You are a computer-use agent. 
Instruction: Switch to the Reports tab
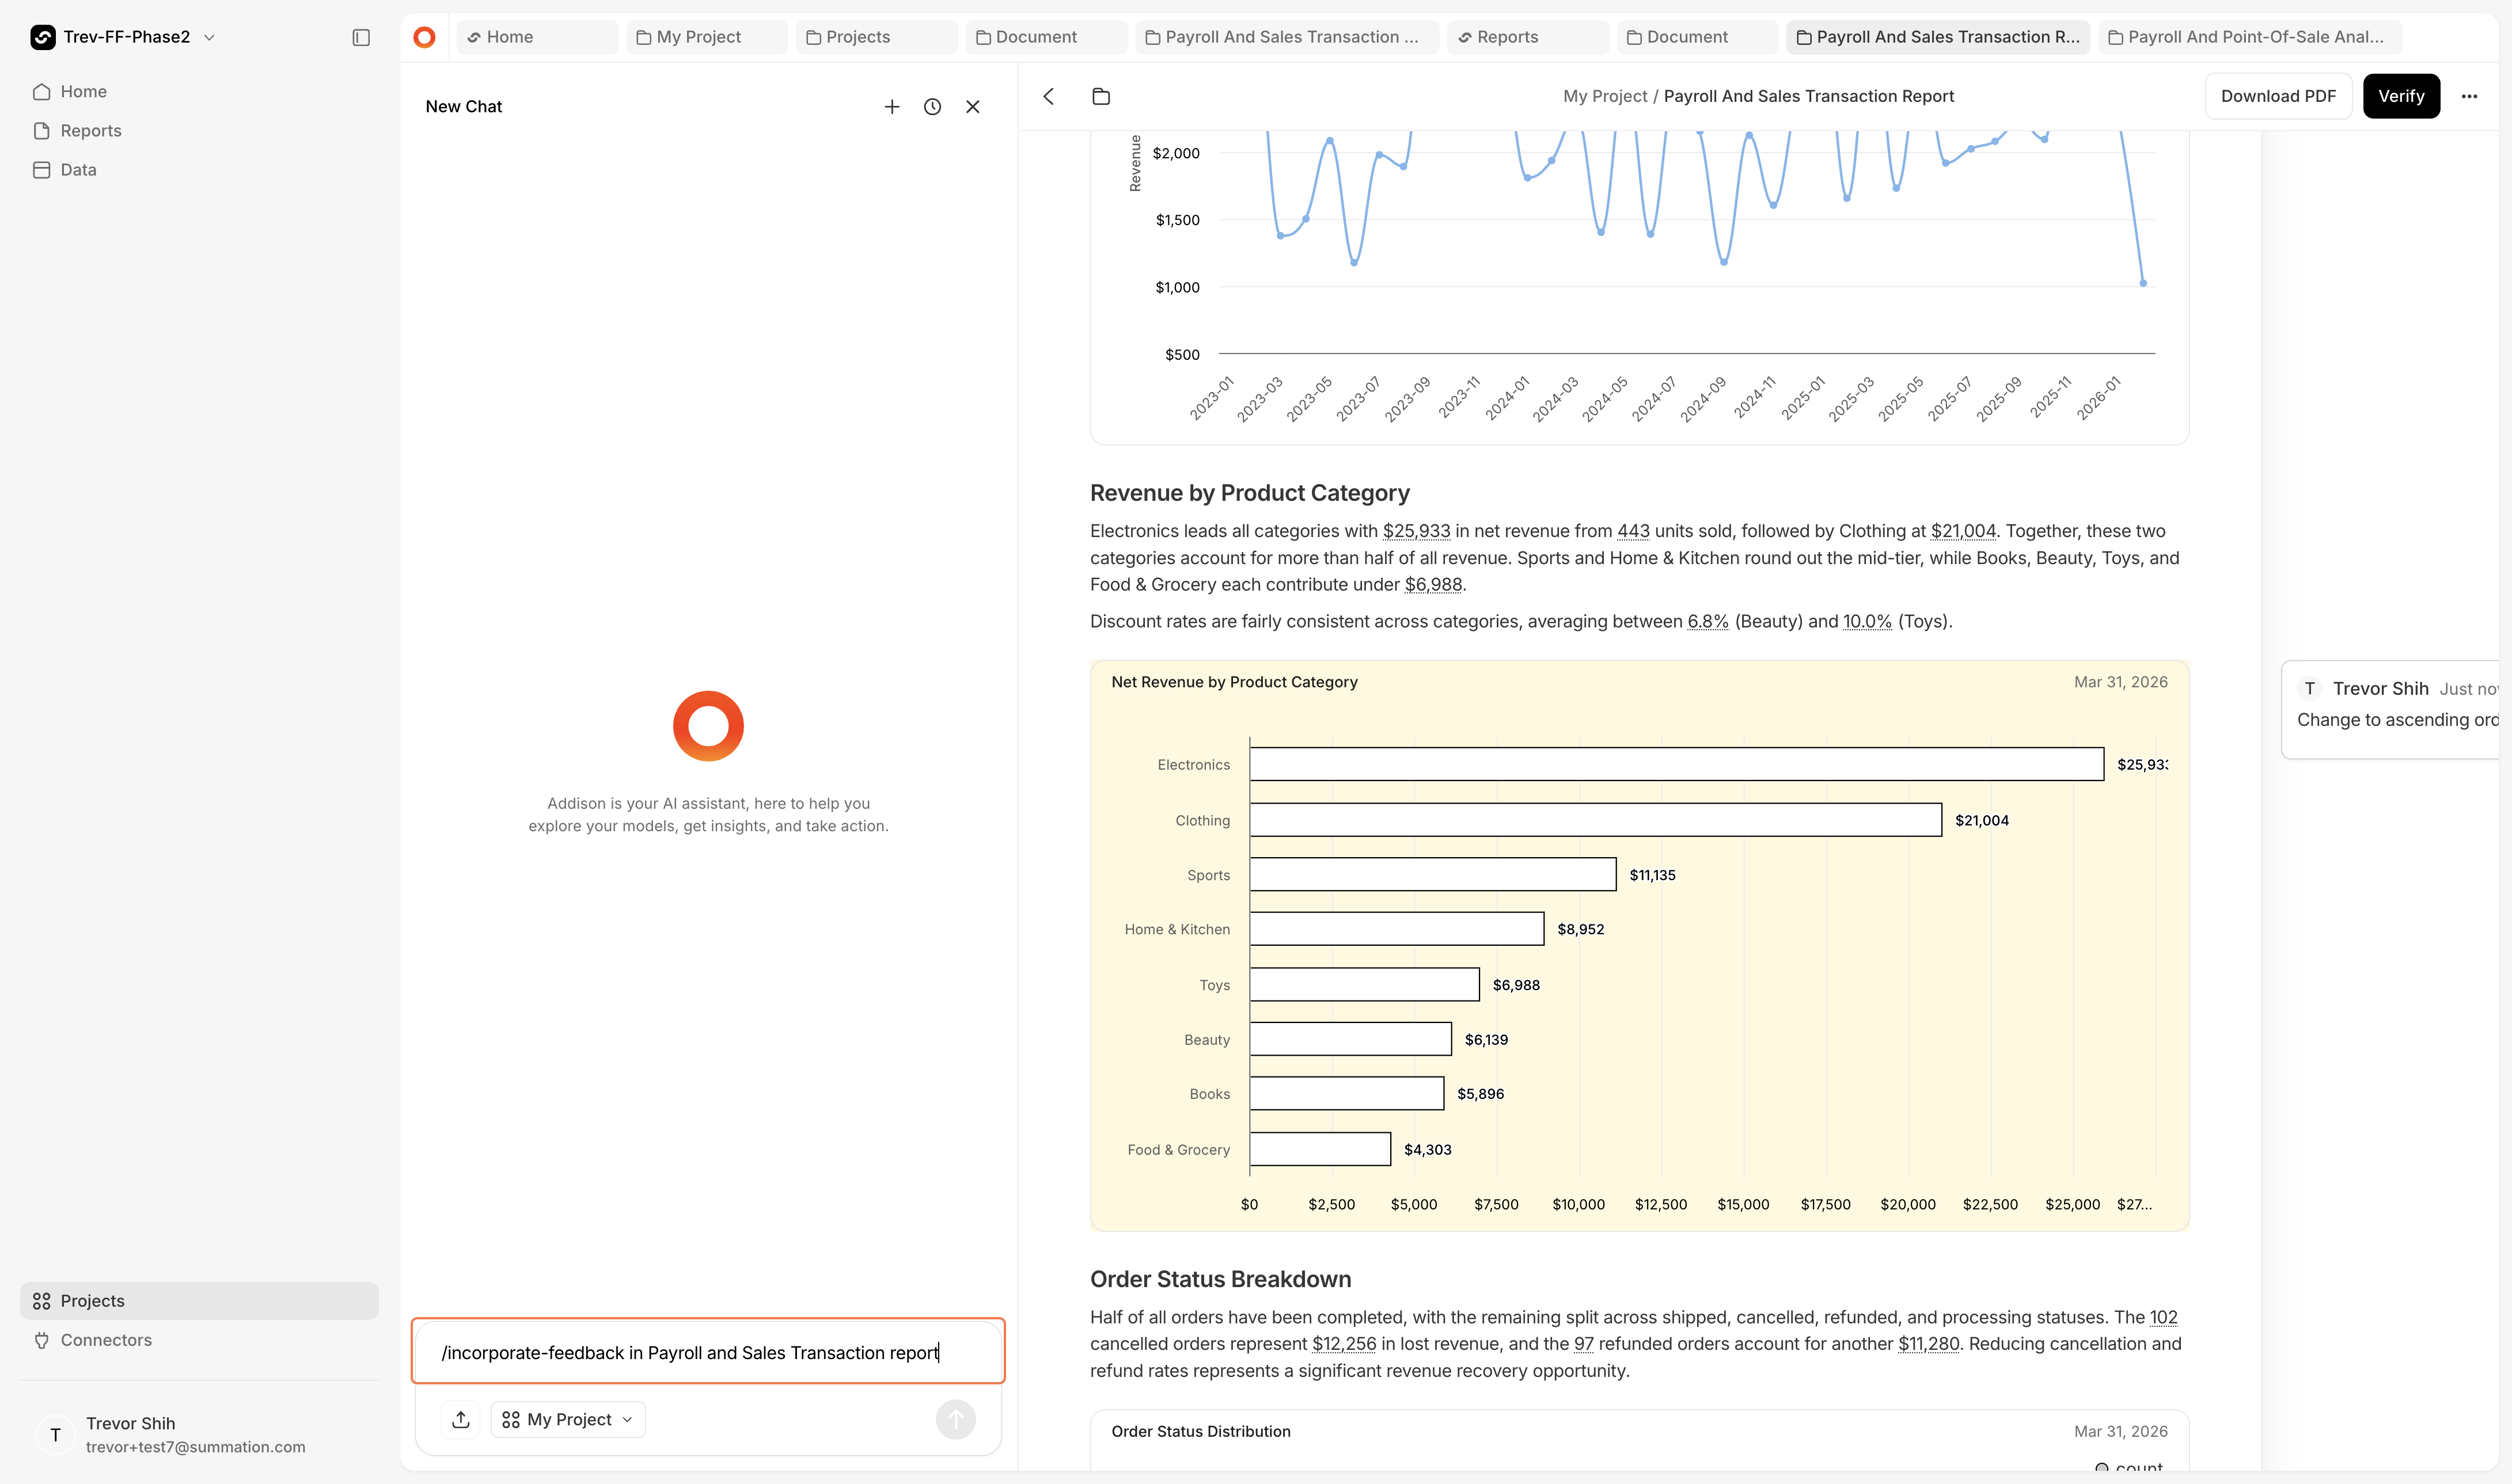click(x=1528, y=37)
